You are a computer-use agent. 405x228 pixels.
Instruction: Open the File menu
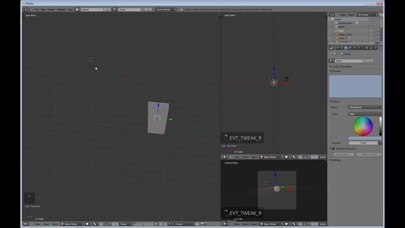click(37, 9)
